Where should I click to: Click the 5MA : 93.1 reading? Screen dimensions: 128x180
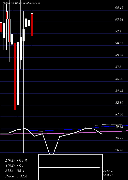[x=15, y=171]
